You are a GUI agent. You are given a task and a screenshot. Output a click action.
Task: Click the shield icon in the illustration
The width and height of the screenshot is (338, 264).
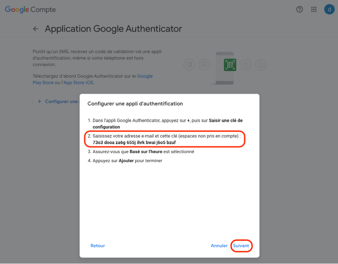point(189,65)
